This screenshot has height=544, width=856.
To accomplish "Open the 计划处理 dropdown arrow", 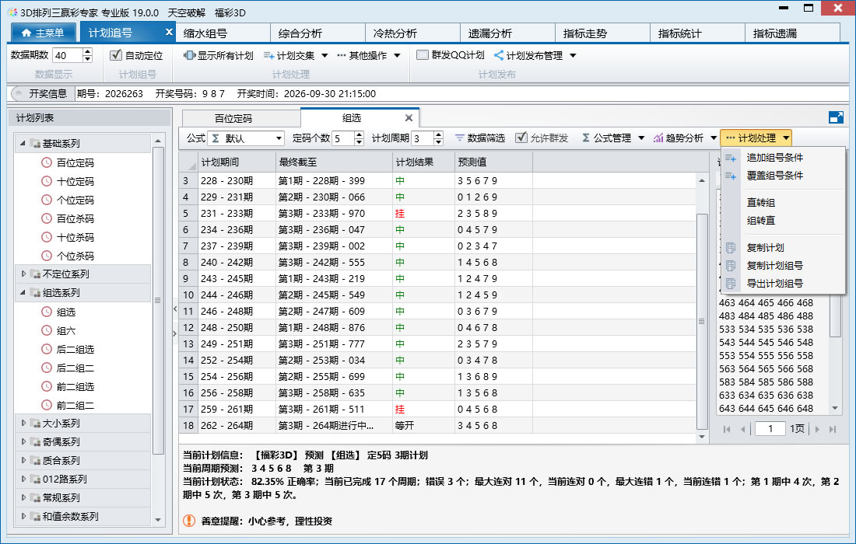I will coord(786,138).
